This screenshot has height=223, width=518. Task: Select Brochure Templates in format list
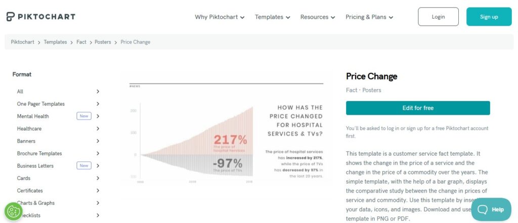(x=39, y=153)
